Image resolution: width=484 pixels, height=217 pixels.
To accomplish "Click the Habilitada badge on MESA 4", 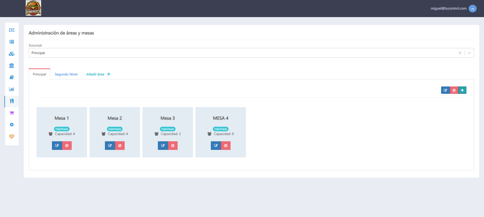I will coord(221,129).
